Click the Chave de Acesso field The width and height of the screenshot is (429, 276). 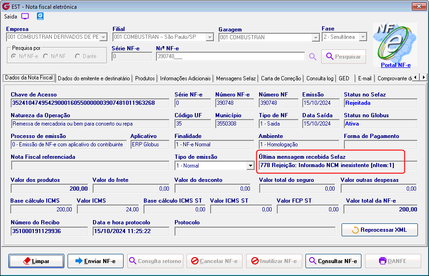(90, 103)
